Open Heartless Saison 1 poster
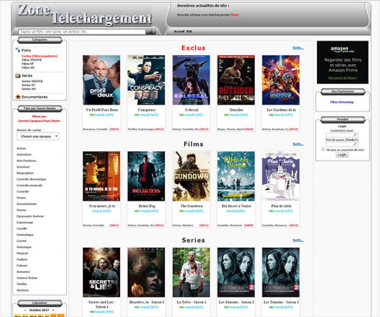Screen dimensions: 380x317 146,272
